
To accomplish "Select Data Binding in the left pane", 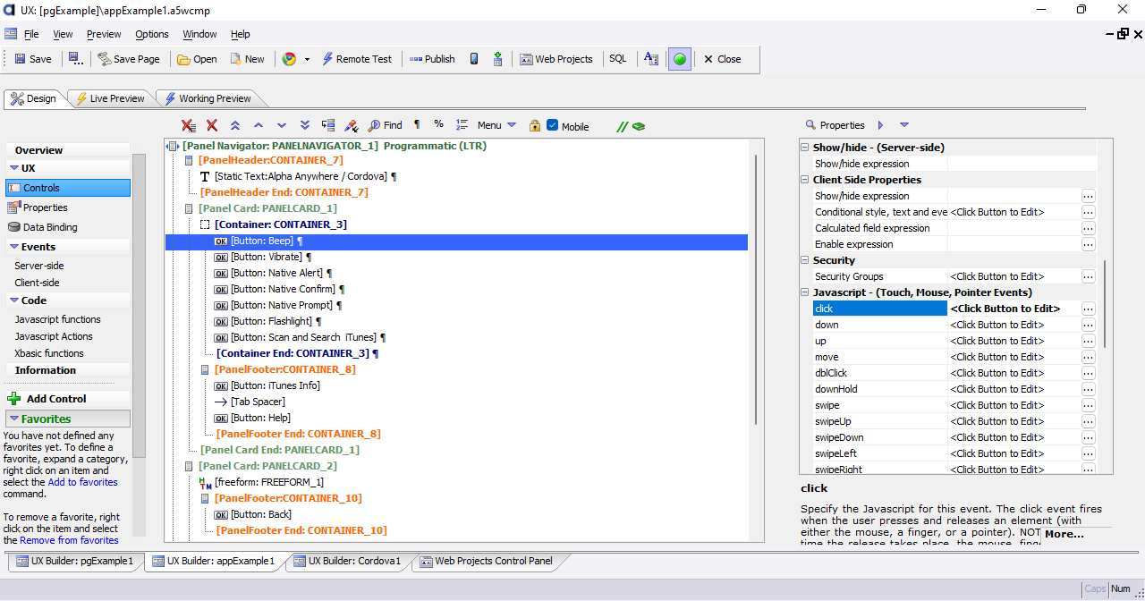I will [x=50, y=227].
